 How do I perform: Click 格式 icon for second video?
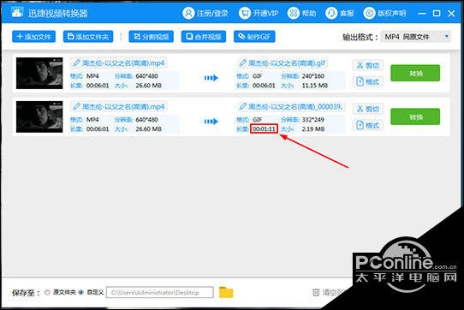tap(360, 125)
